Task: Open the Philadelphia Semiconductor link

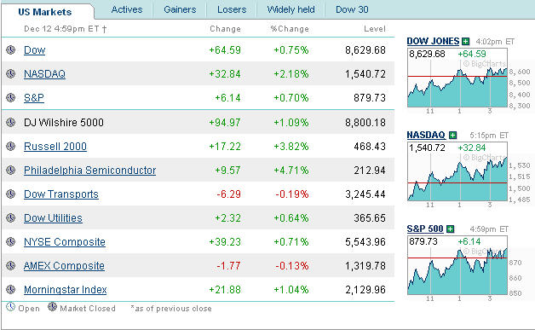Action: coord(89,171)
